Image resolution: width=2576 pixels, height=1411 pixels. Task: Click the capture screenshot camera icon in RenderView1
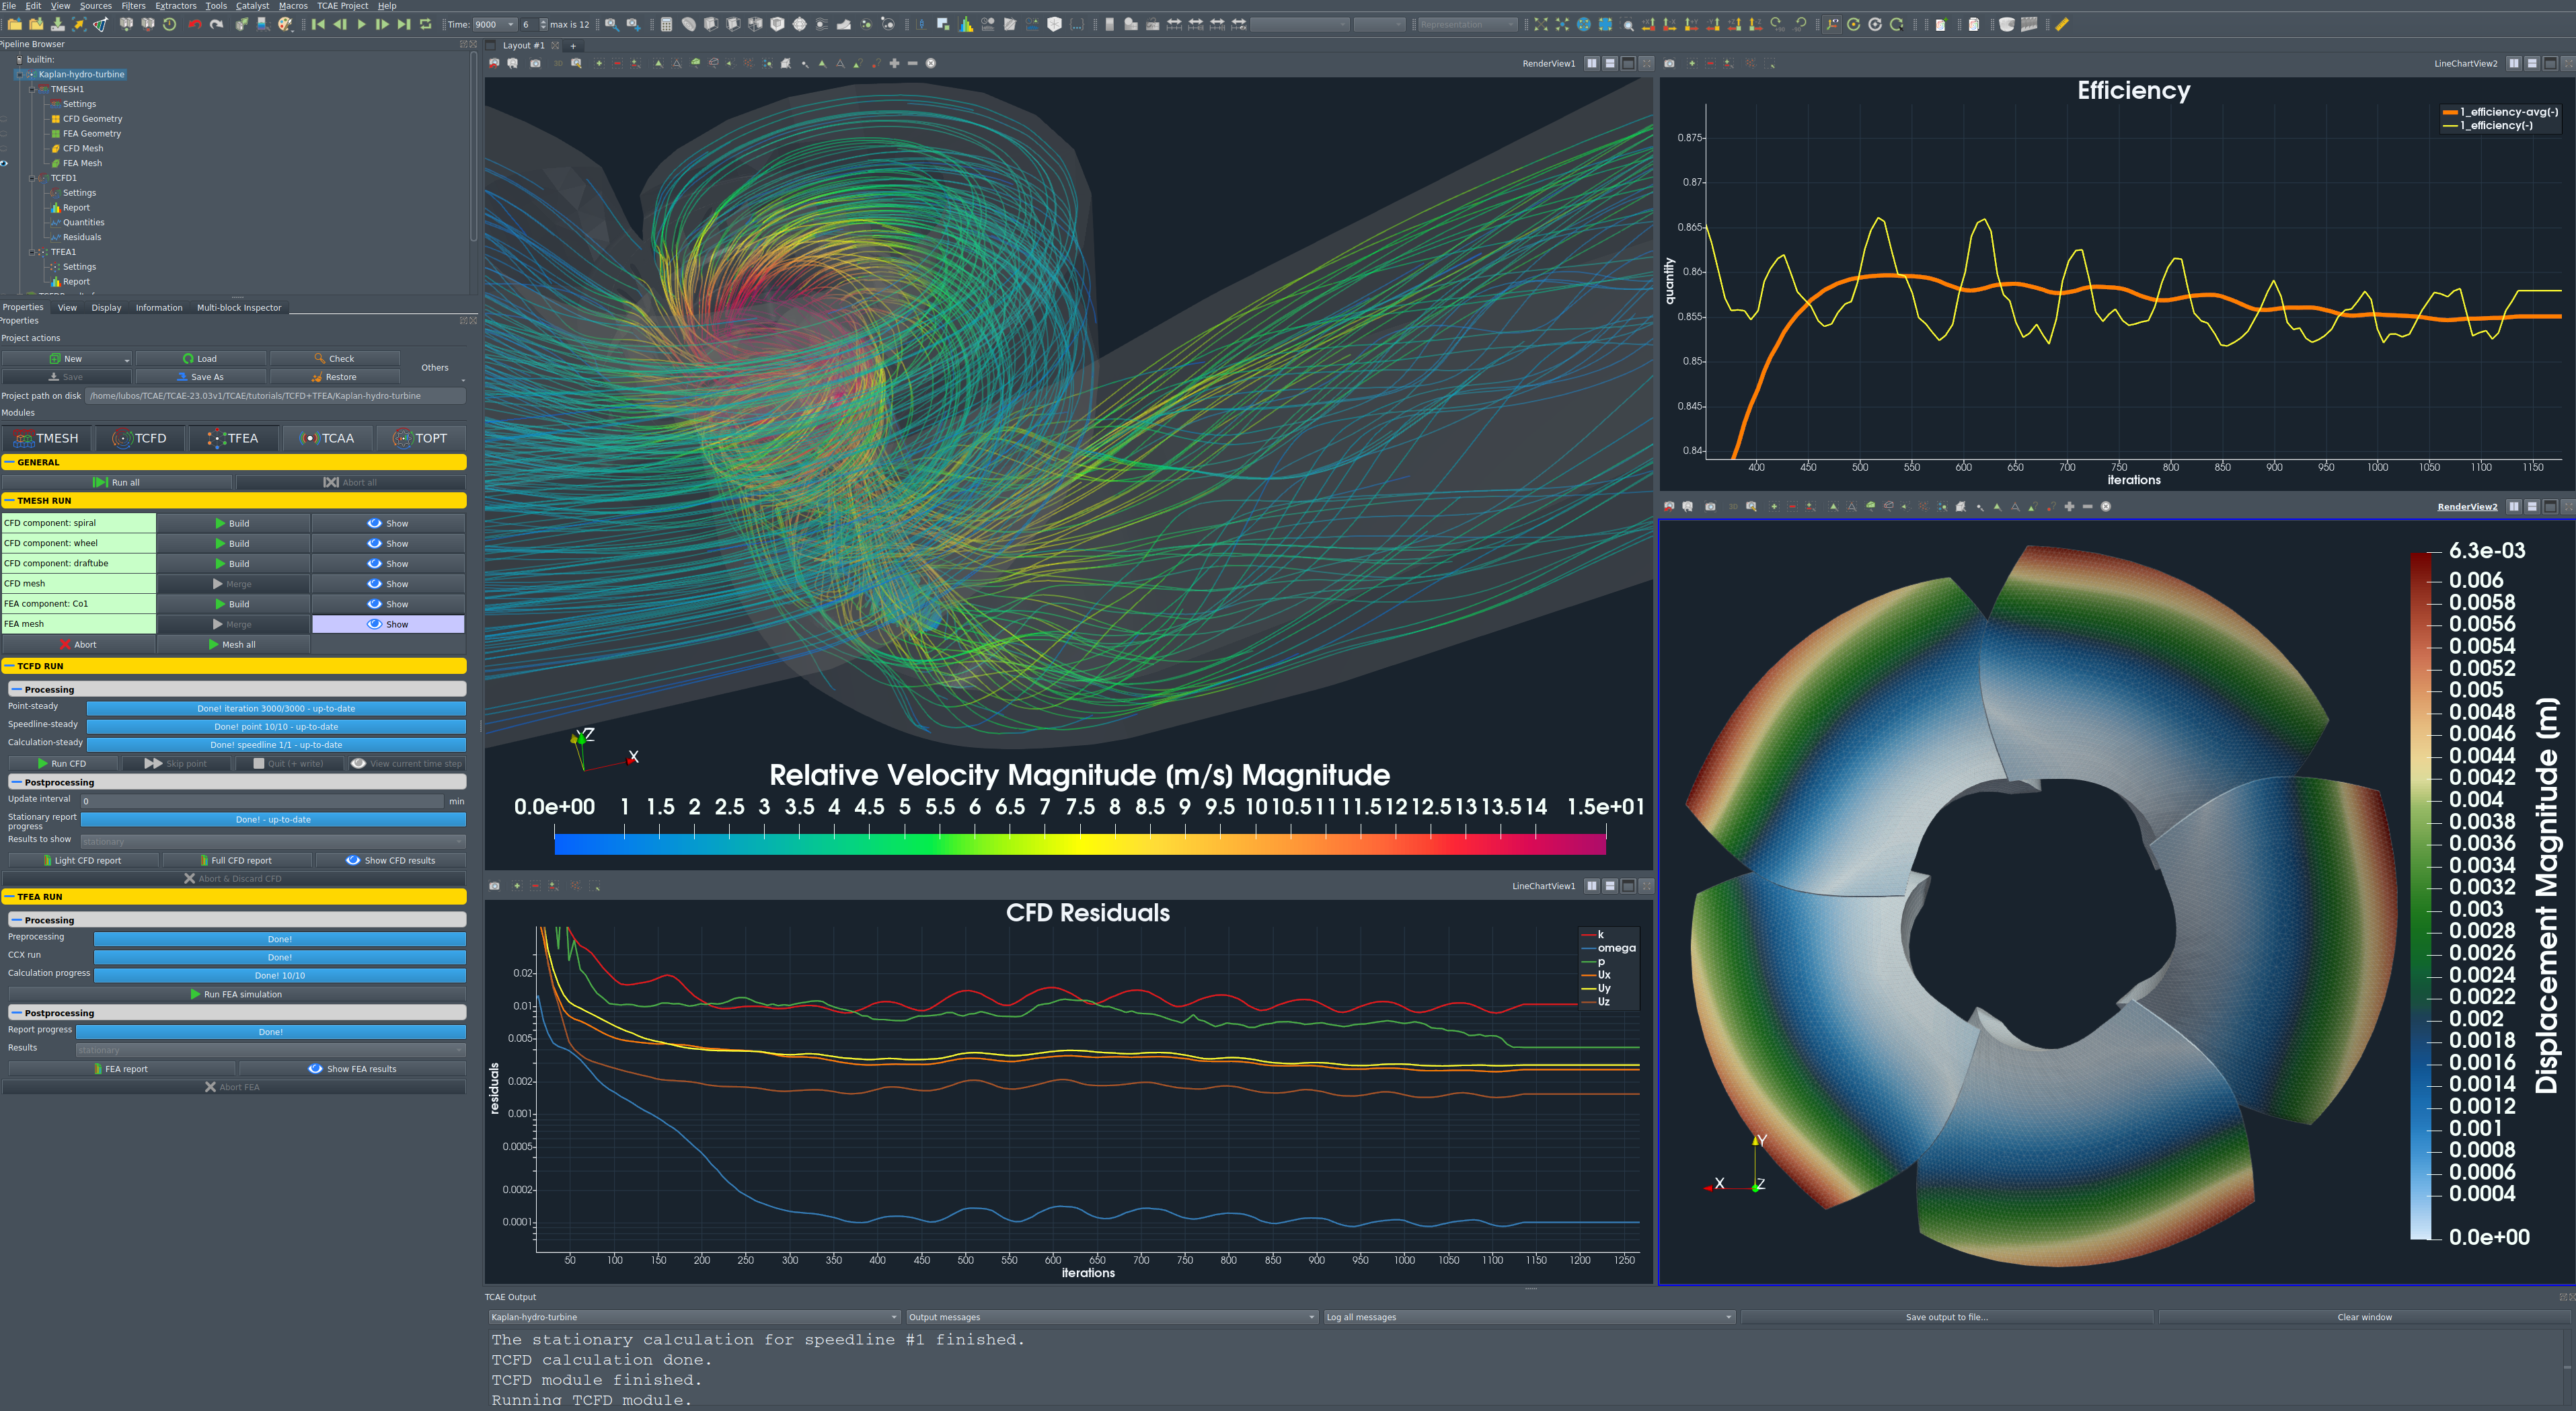[535, 63]
